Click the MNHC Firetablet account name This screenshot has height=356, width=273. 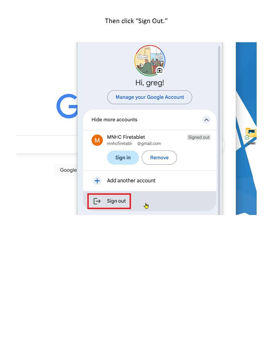click(x=126, y=137)
